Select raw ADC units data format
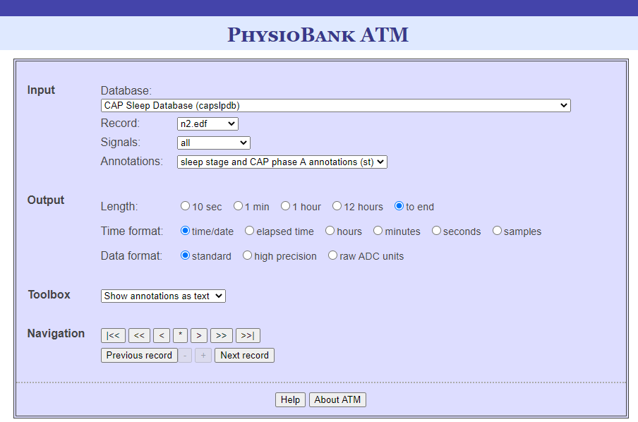 (333, 255)
